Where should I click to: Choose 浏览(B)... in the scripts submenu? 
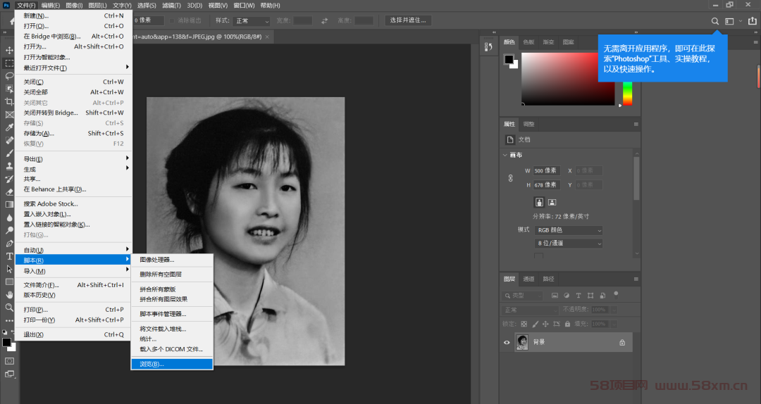coord(172,364)
